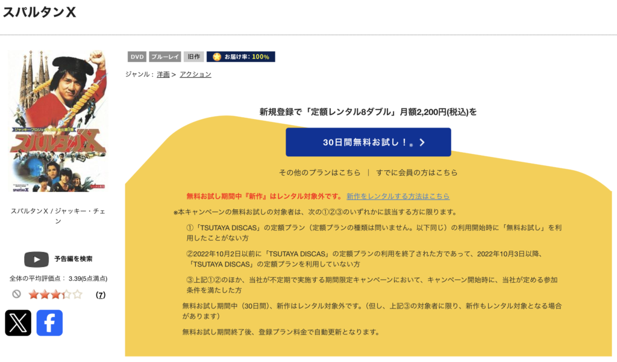This screenshot has width=617, height=362.
Task: Open その他のプランはこちら link
Action: [x=319, y=173]
